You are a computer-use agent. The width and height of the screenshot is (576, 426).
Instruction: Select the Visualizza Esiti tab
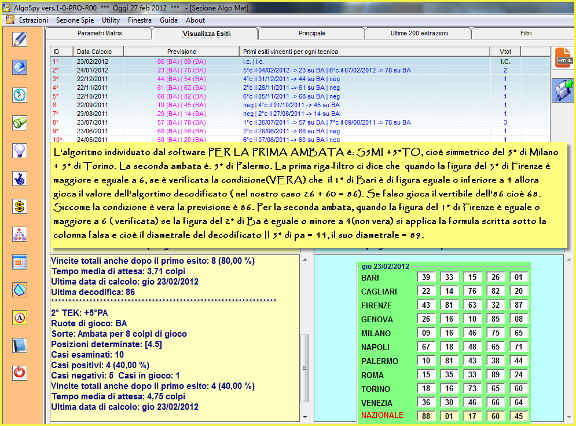[206, 34]
